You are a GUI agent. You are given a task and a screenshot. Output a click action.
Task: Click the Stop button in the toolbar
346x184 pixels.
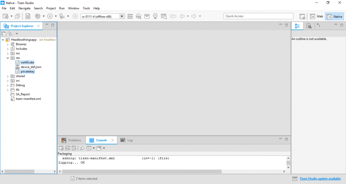[x=74, y=16]
